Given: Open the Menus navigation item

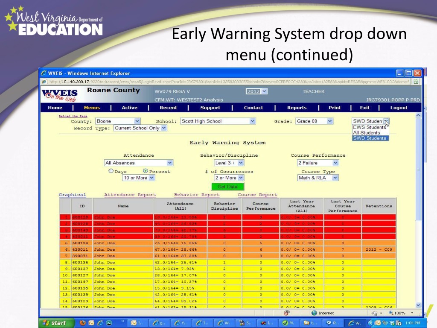Looking at the screenshot, I should 92,108.
